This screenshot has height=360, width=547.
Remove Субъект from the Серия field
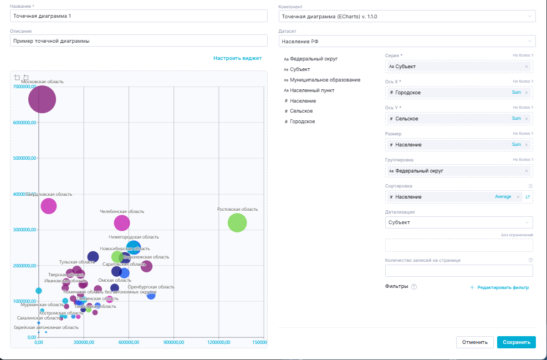[526, 67]
